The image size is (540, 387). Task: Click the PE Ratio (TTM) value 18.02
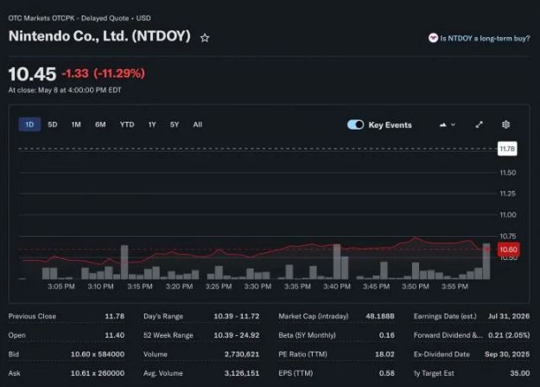384,354
